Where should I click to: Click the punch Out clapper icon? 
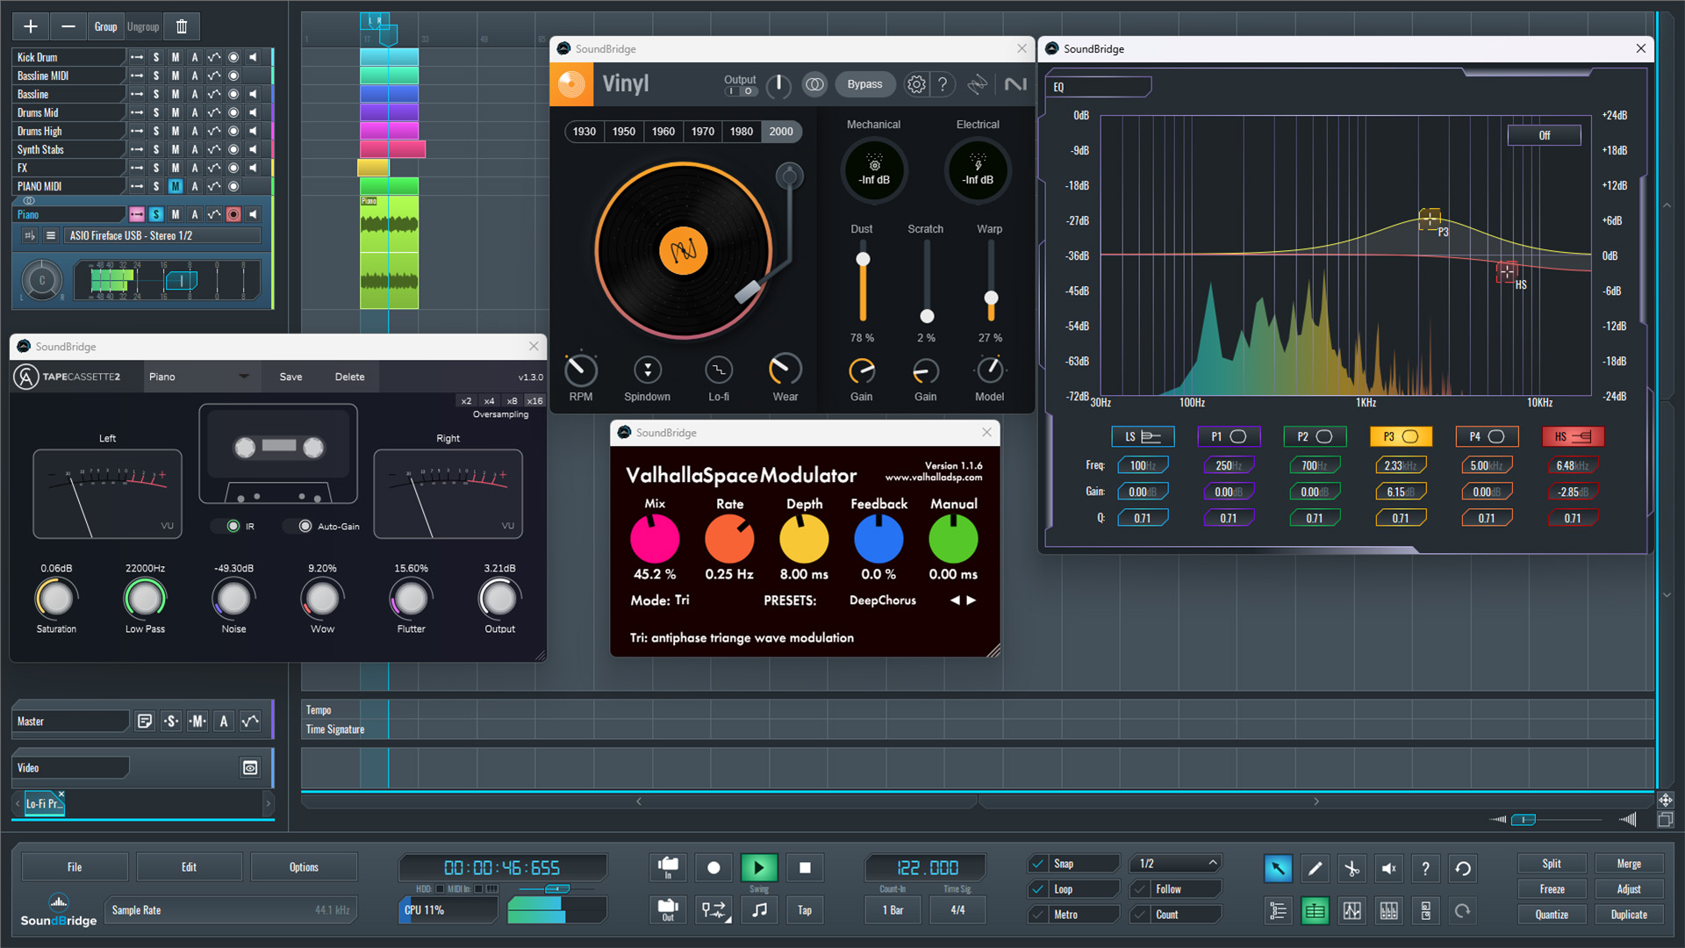coord(668,909)
